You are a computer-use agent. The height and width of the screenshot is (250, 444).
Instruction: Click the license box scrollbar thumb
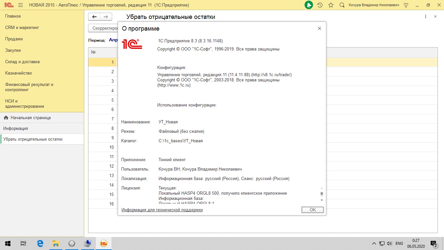[x=322, y=194]
